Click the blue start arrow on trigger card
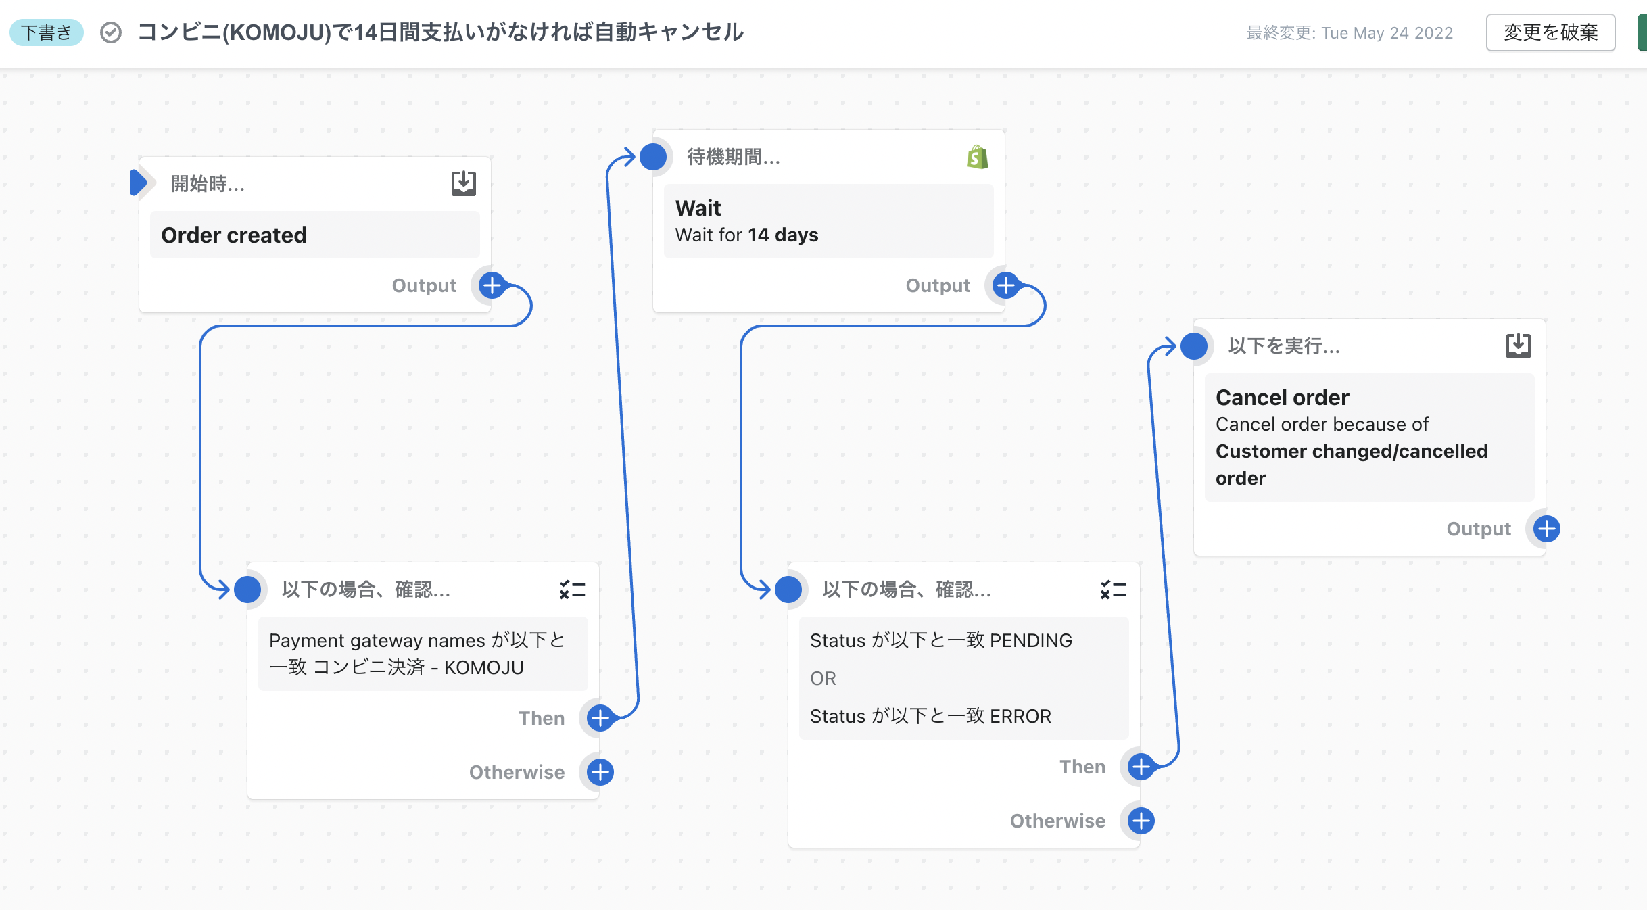1647x910 pixels. [x=138, y=183]
